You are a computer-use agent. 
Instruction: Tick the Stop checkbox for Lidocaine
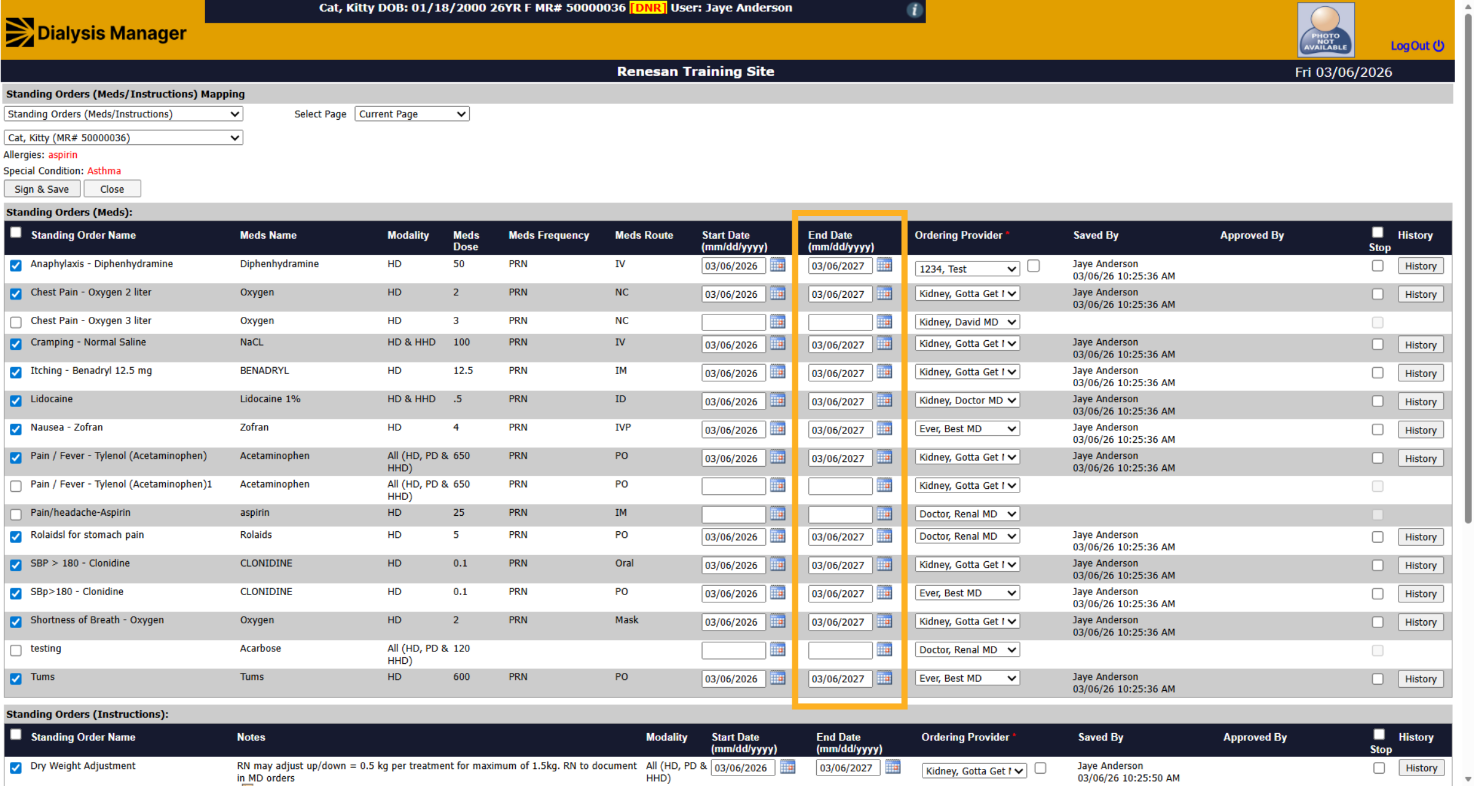click(x=1378, y=401)
